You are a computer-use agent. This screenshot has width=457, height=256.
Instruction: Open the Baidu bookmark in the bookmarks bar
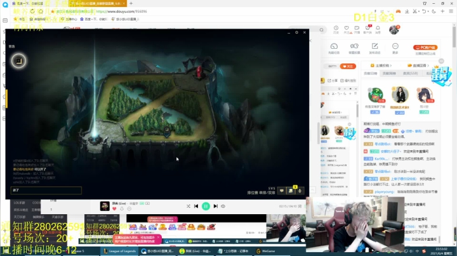[93, 19]
